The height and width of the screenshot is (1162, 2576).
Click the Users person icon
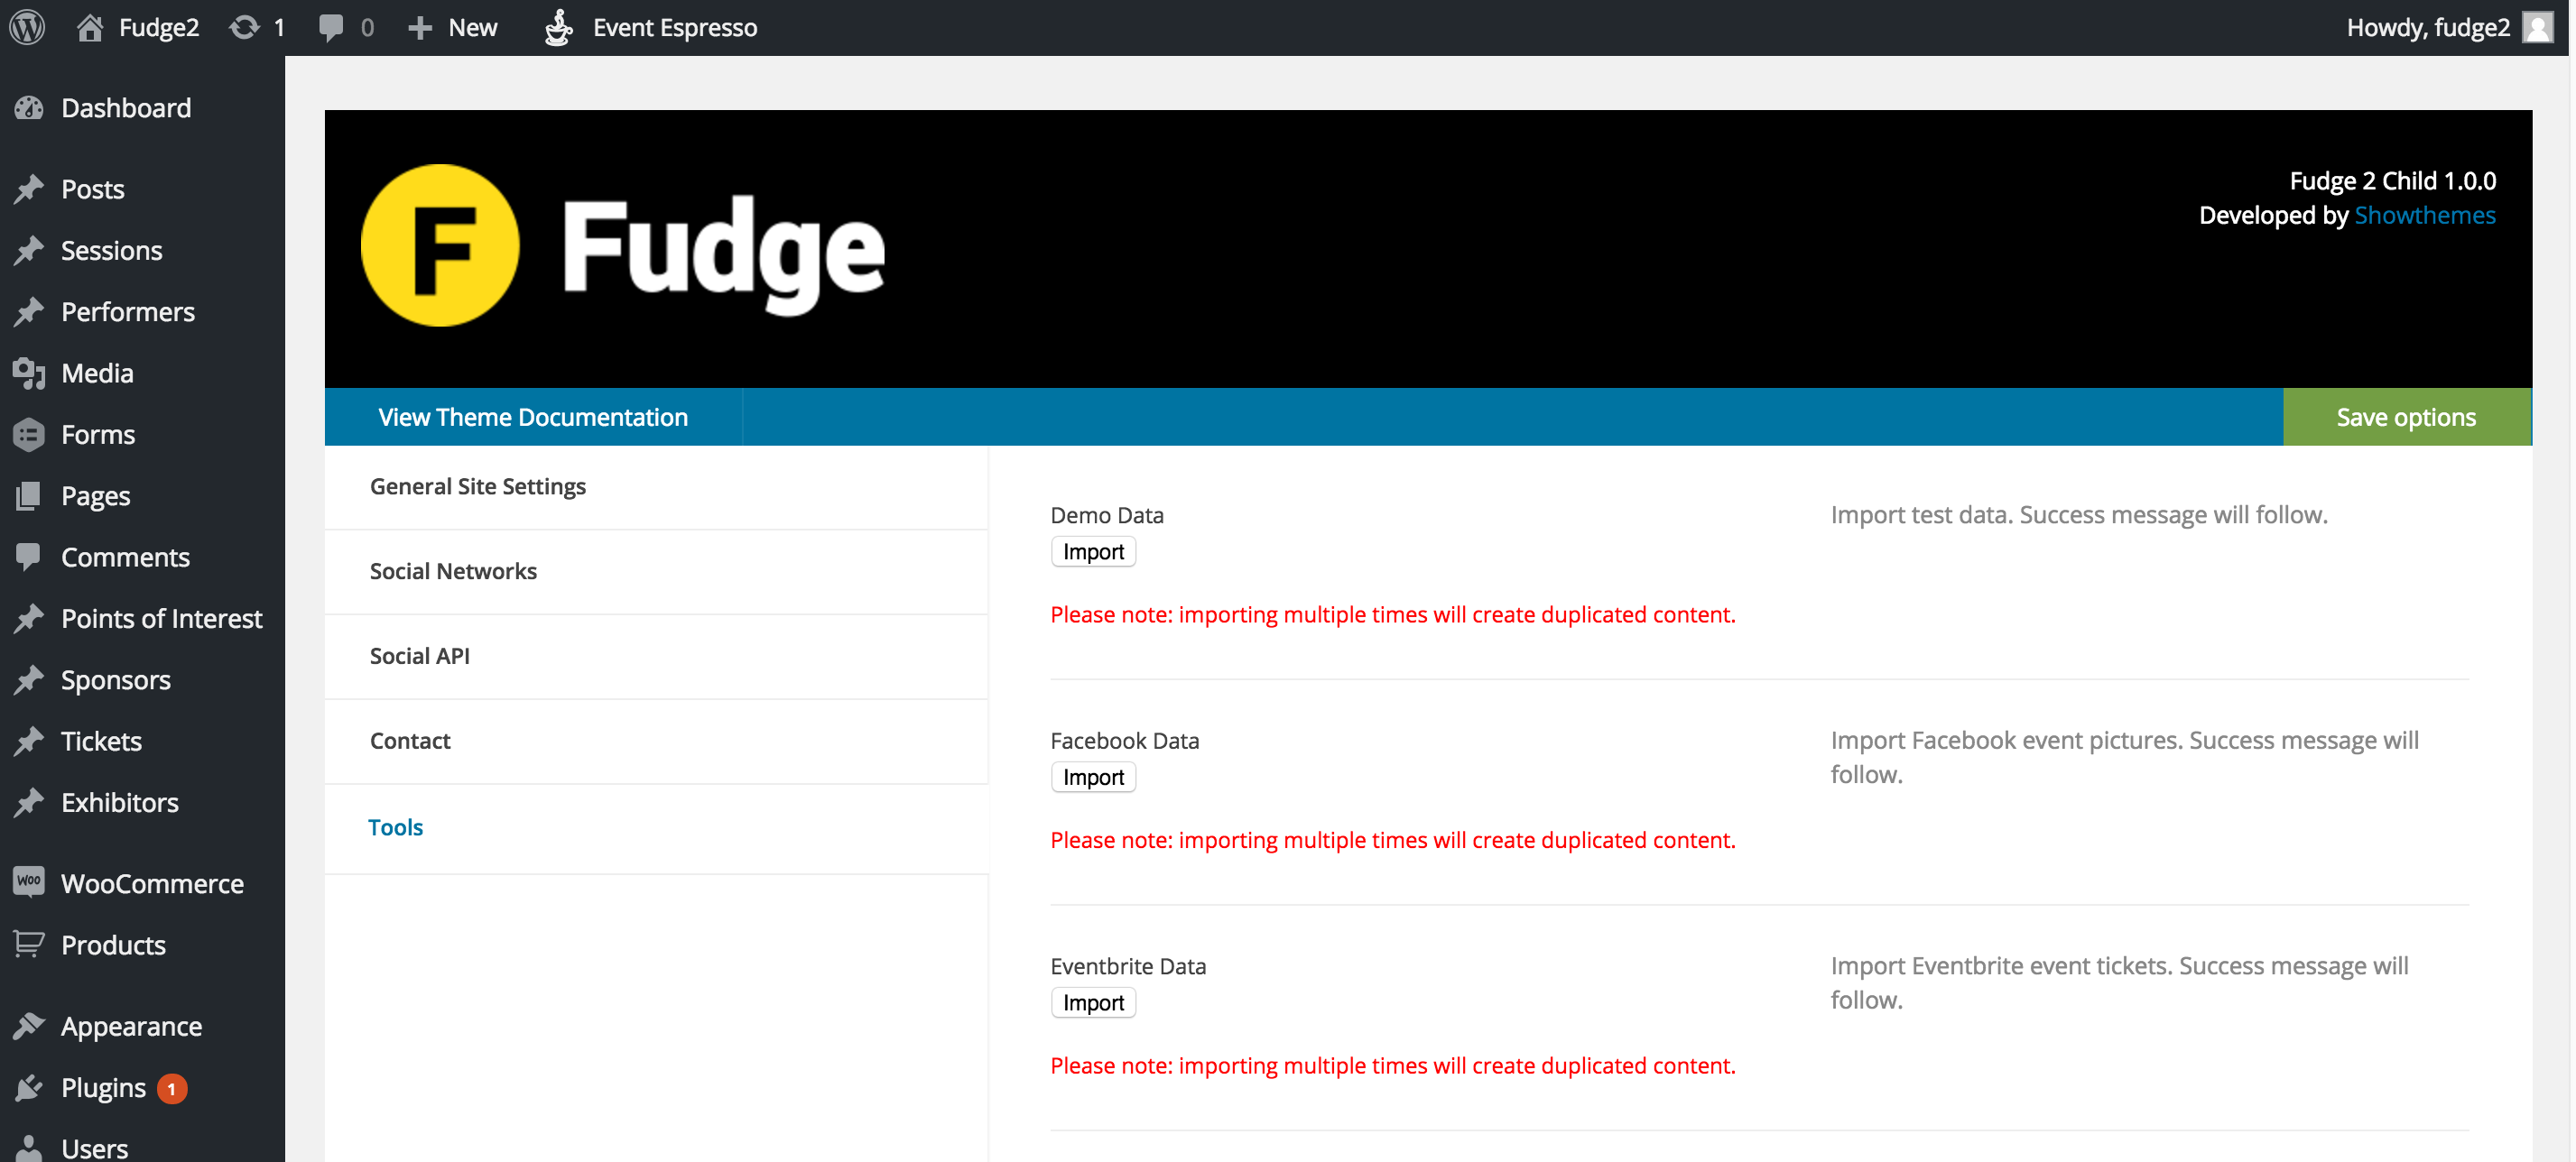tap(29, 1149)
